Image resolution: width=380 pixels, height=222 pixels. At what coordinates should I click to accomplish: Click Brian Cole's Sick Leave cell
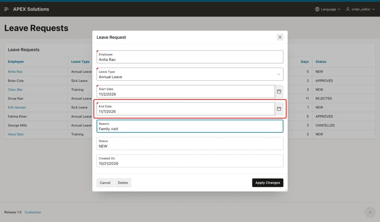[x=79, y=81]
